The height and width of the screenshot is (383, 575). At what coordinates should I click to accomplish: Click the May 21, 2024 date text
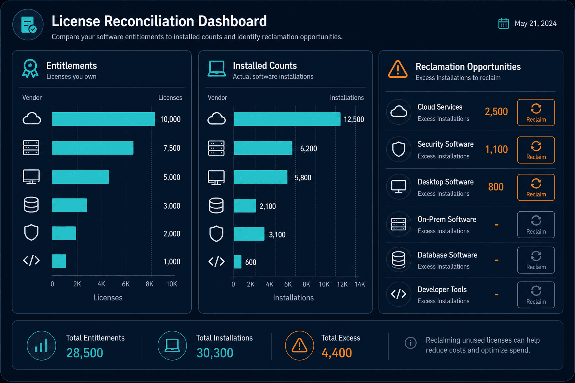pyautogui.click(x=536, y=24)
